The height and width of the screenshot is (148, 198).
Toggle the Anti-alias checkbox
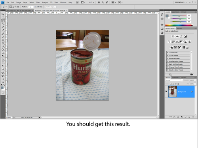tap(35, 7)
